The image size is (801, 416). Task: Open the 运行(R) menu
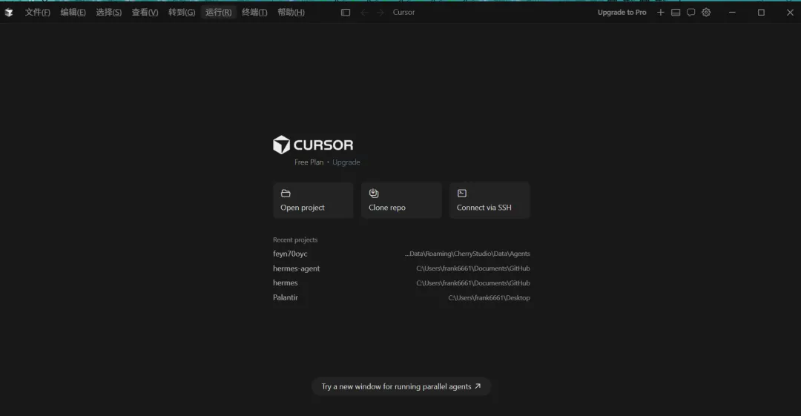[x=219, y=13]
